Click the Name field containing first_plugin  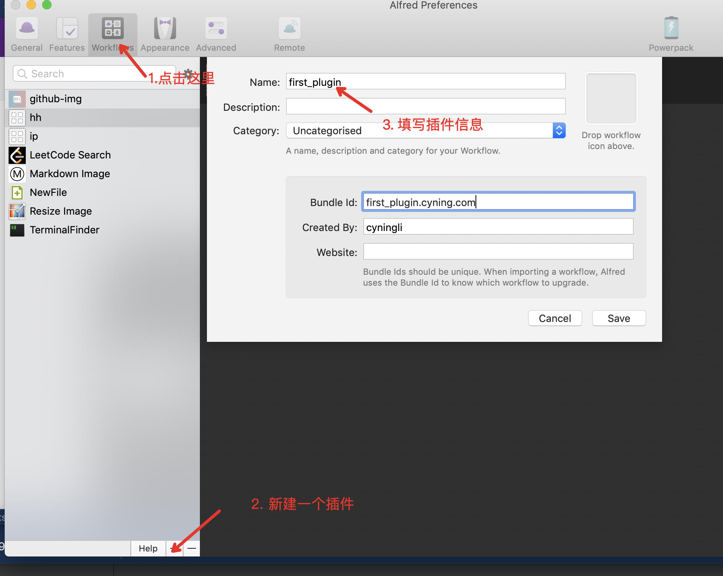coord(426,82)
